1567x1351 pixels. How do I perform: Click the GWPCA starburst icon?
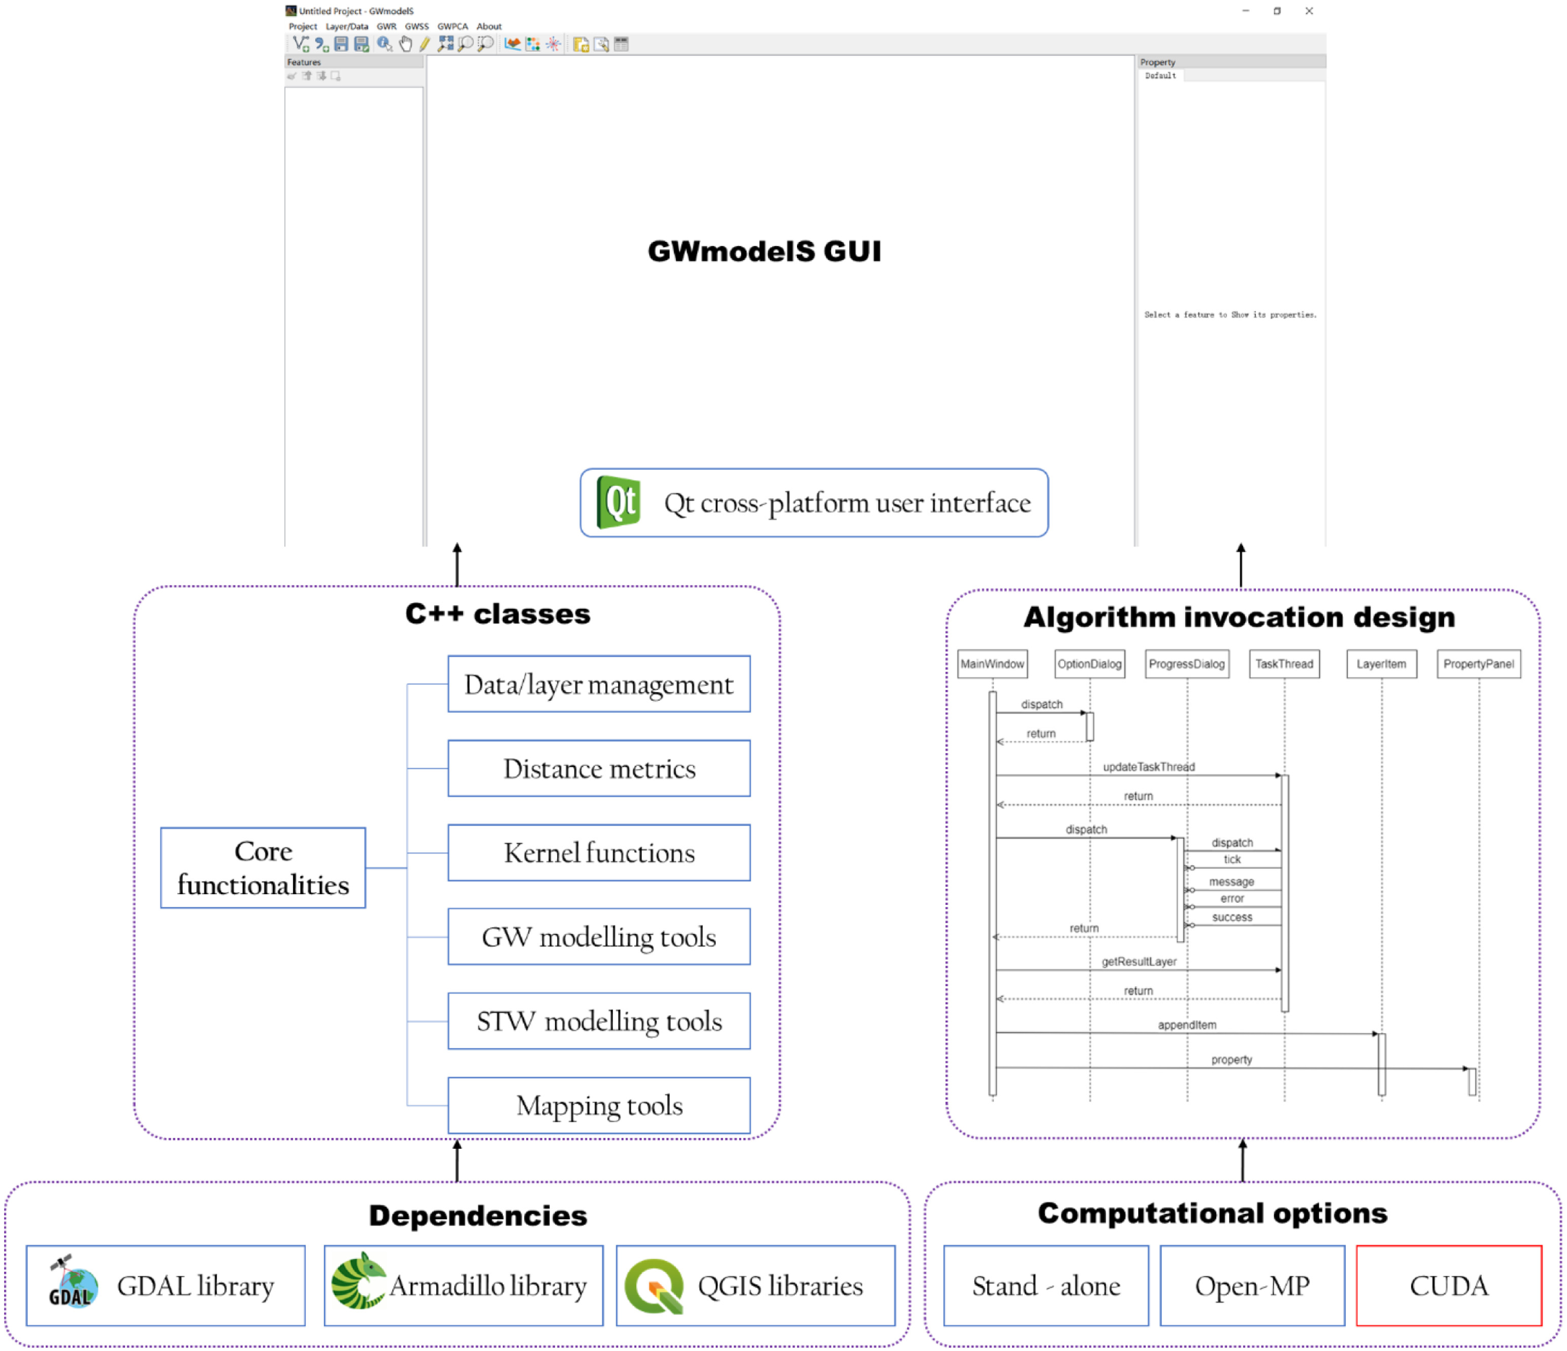pos(554,44)
